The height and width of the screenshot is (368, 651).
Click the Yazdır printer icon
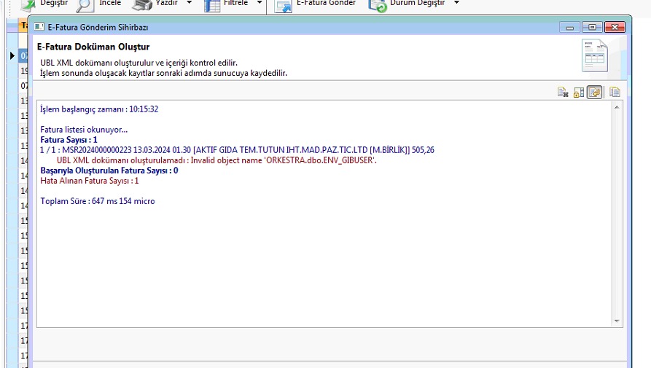pyautogui.click(x=142, y=4)
